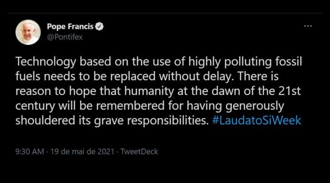The width and height of the screenshot is (330, 183).
Task: Click the Pope Francis display name
Action: tap(70, 27)
